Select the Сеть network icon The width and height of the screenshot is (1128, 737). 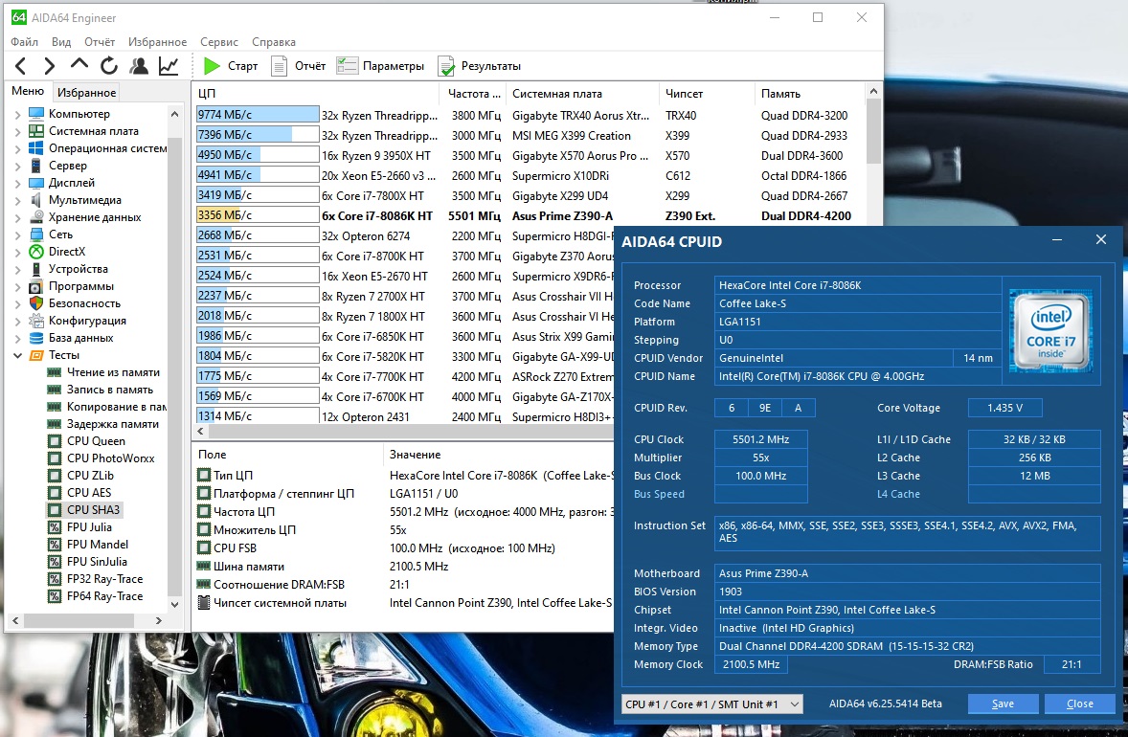click(36, 234)
